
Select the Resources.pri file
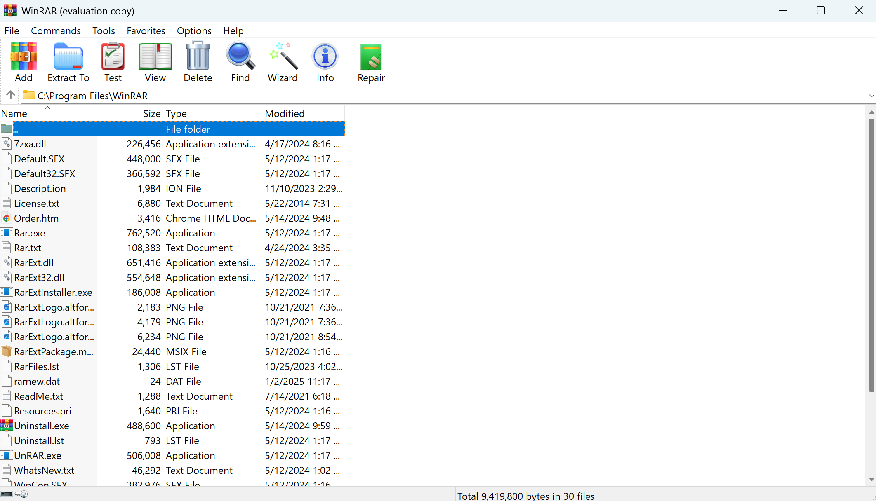[42, 411]
